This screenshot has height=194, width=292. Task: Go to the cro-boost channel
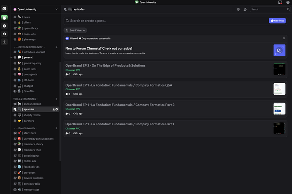[x=36, y=173]
